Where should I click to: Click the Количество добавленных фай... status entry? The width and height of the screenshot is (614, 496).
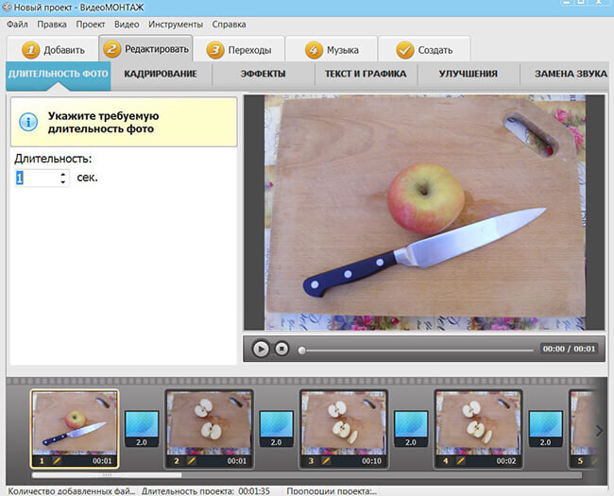71,491
